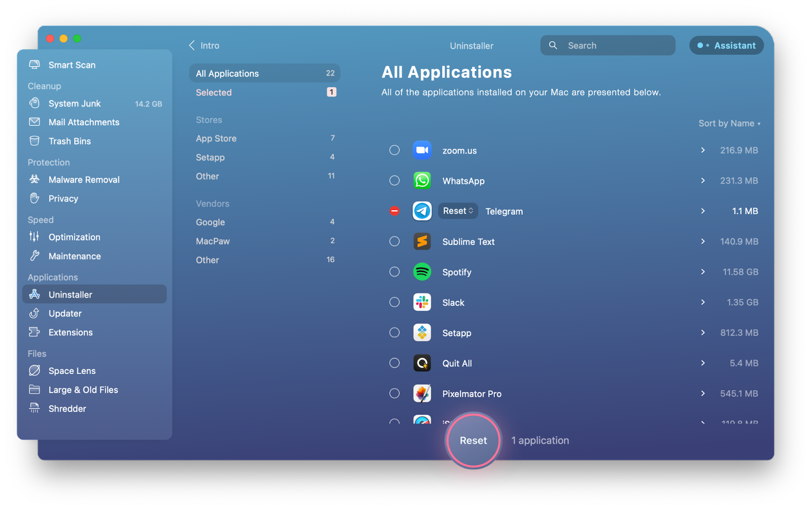Deselect the Telegram red checkbox
Screen dimensions: 812x510
point(394,211)
